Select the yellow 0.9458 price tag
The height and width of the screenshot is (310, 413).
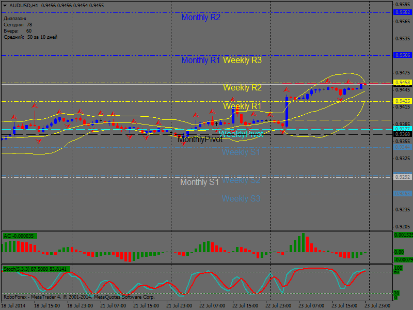point(402,83)
